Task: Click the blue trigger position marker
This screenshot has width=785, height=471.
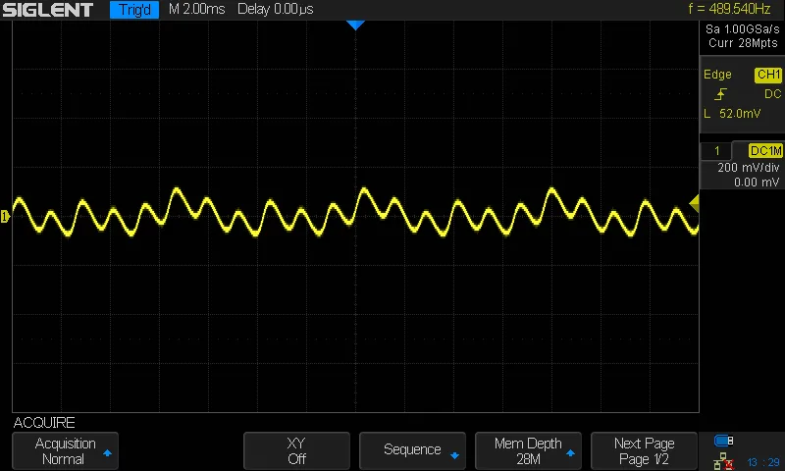Action: pyautogui.click(x=355, y=26)
